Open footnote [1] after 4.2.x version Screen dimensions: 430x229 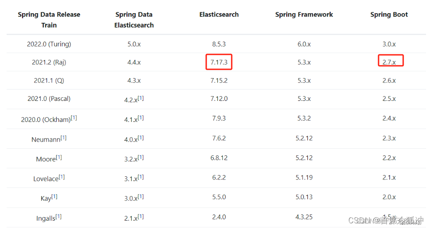point(141,98)
